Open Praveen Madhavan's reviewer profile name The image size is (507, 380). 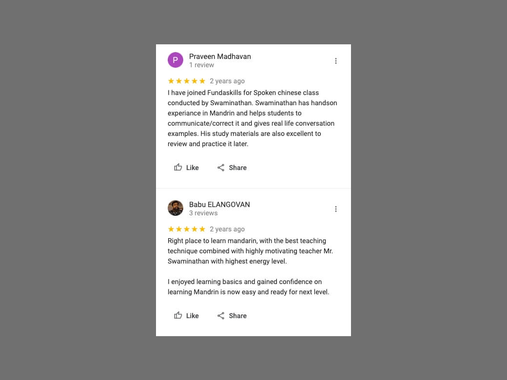point(220,57)
